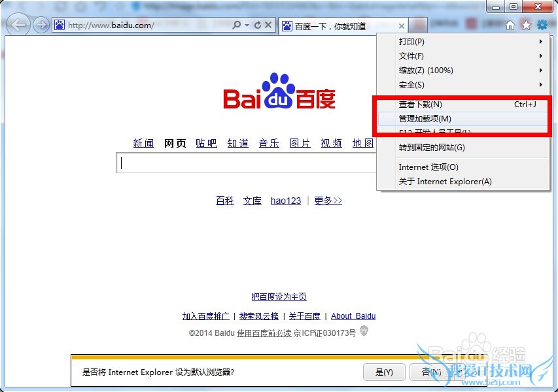Viewport: 558px width, 392px height.
Task: Open the 图片 link
Action: pyautogui.click(x=300, y=143)
